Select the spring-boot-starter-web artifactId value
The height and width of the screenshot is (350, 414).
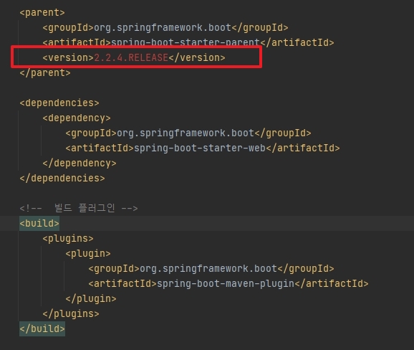[200, 148]
